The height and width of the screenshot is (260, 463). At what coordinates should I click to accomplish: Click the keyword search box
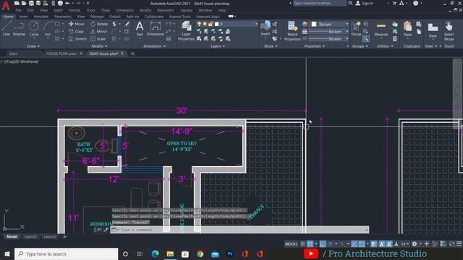[320, 3]
